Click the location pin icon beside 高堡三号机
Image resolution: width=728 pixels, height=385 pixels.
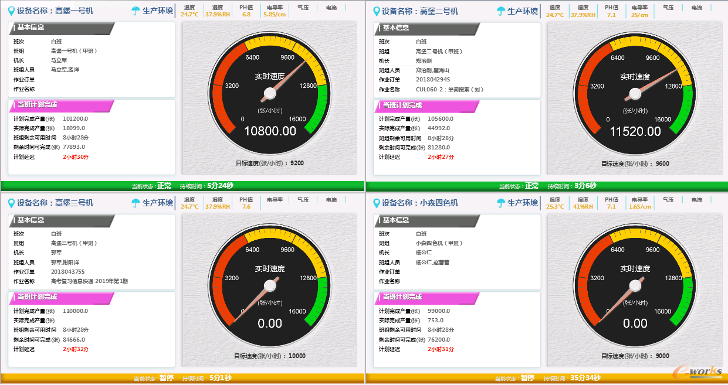click(11, 203)
